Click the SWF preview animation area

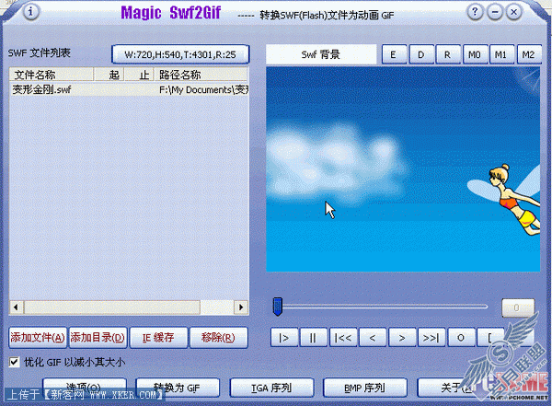(x=403, y=169)
